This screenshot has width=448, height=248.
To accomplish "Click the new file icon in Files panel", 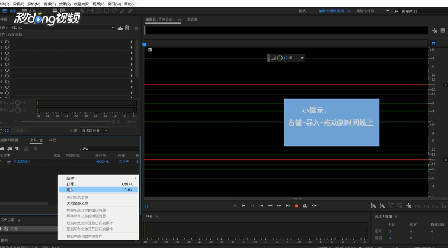I will pos(18,148).
